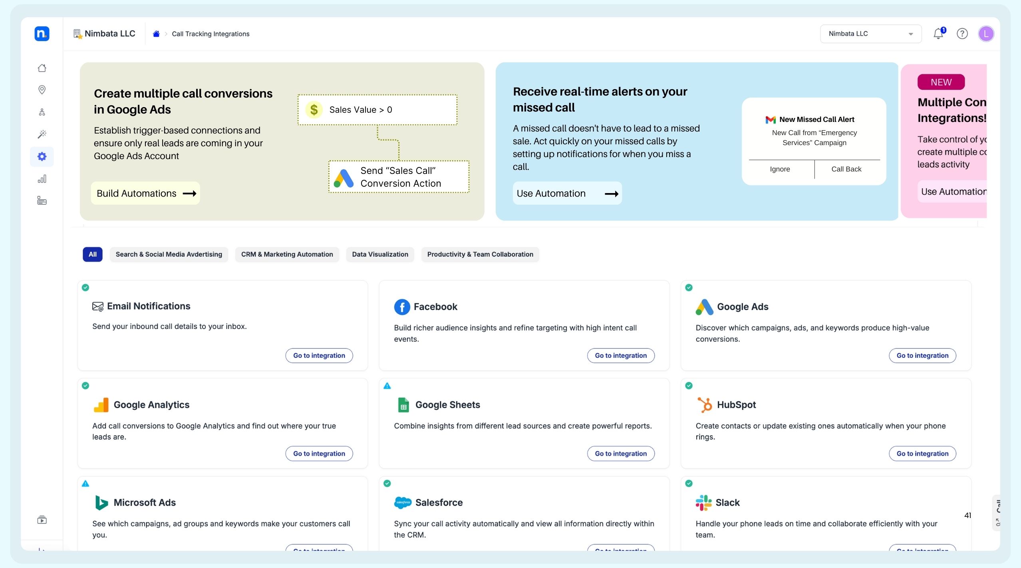Click the breadcrumb home icon
Image resolution: width=1021 pixels, height=568 pixels.
[156, 34]
